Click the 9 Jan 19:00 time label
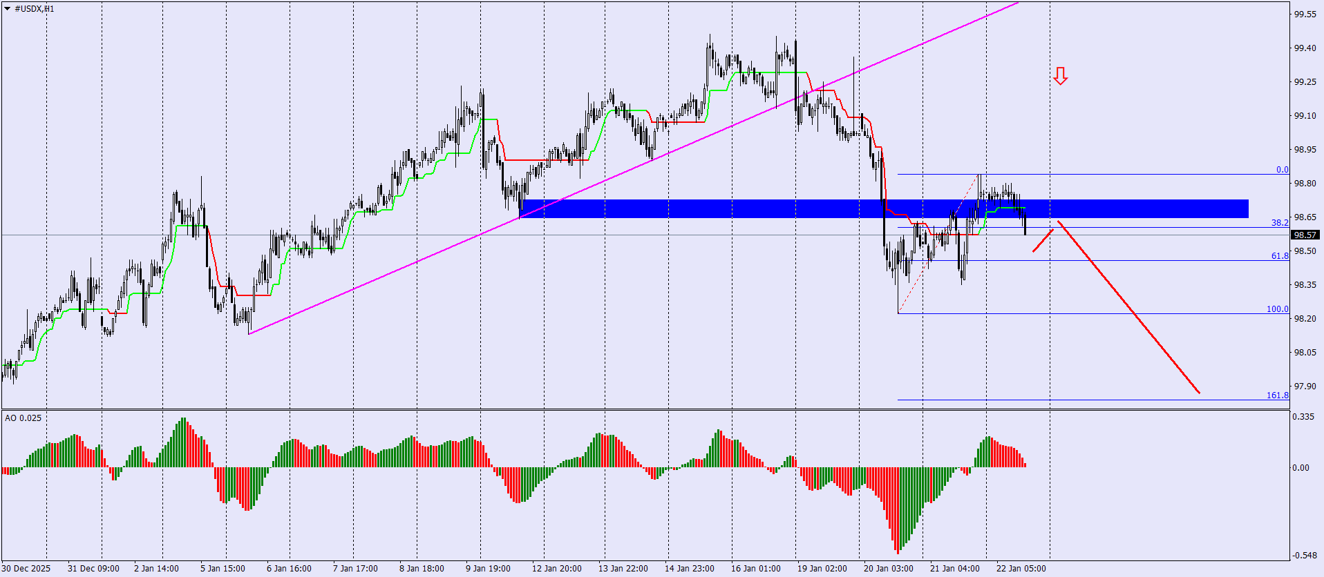 488,569
